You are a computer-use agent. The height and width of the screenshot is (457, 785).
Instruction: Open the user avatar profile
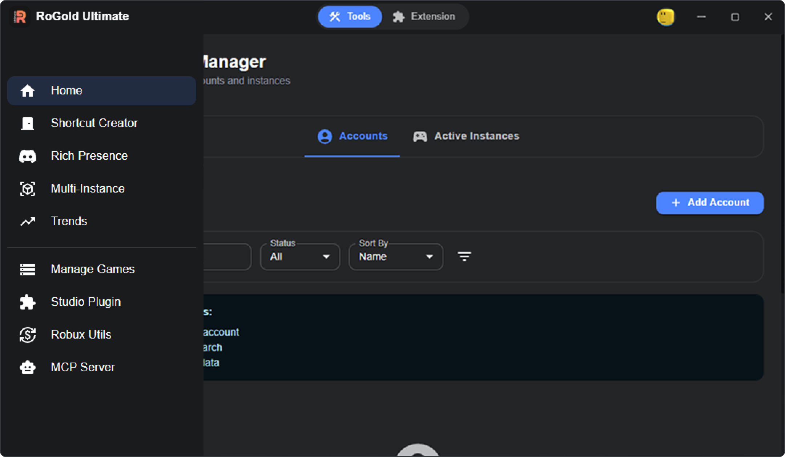pyautogui.click(x=665, y=17)
